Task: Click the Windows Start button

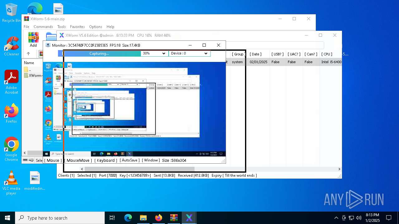Action: point(7,218)
